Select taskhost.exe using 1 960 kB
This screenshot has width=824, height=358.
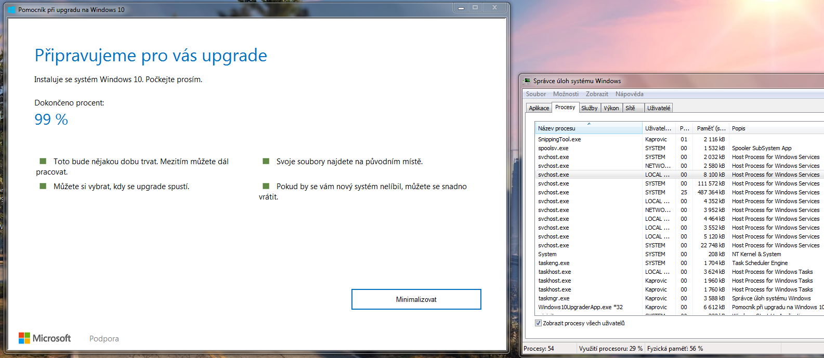(679, 281)
